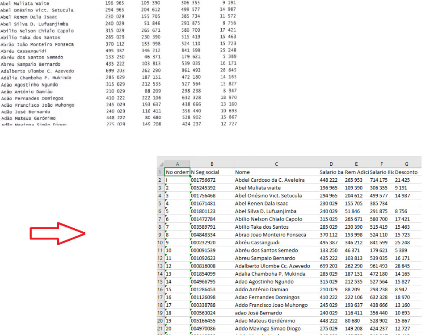447x335 pixels.
Task: Click the 'N Seg social' header cell
Action: [x=212, y=172]
